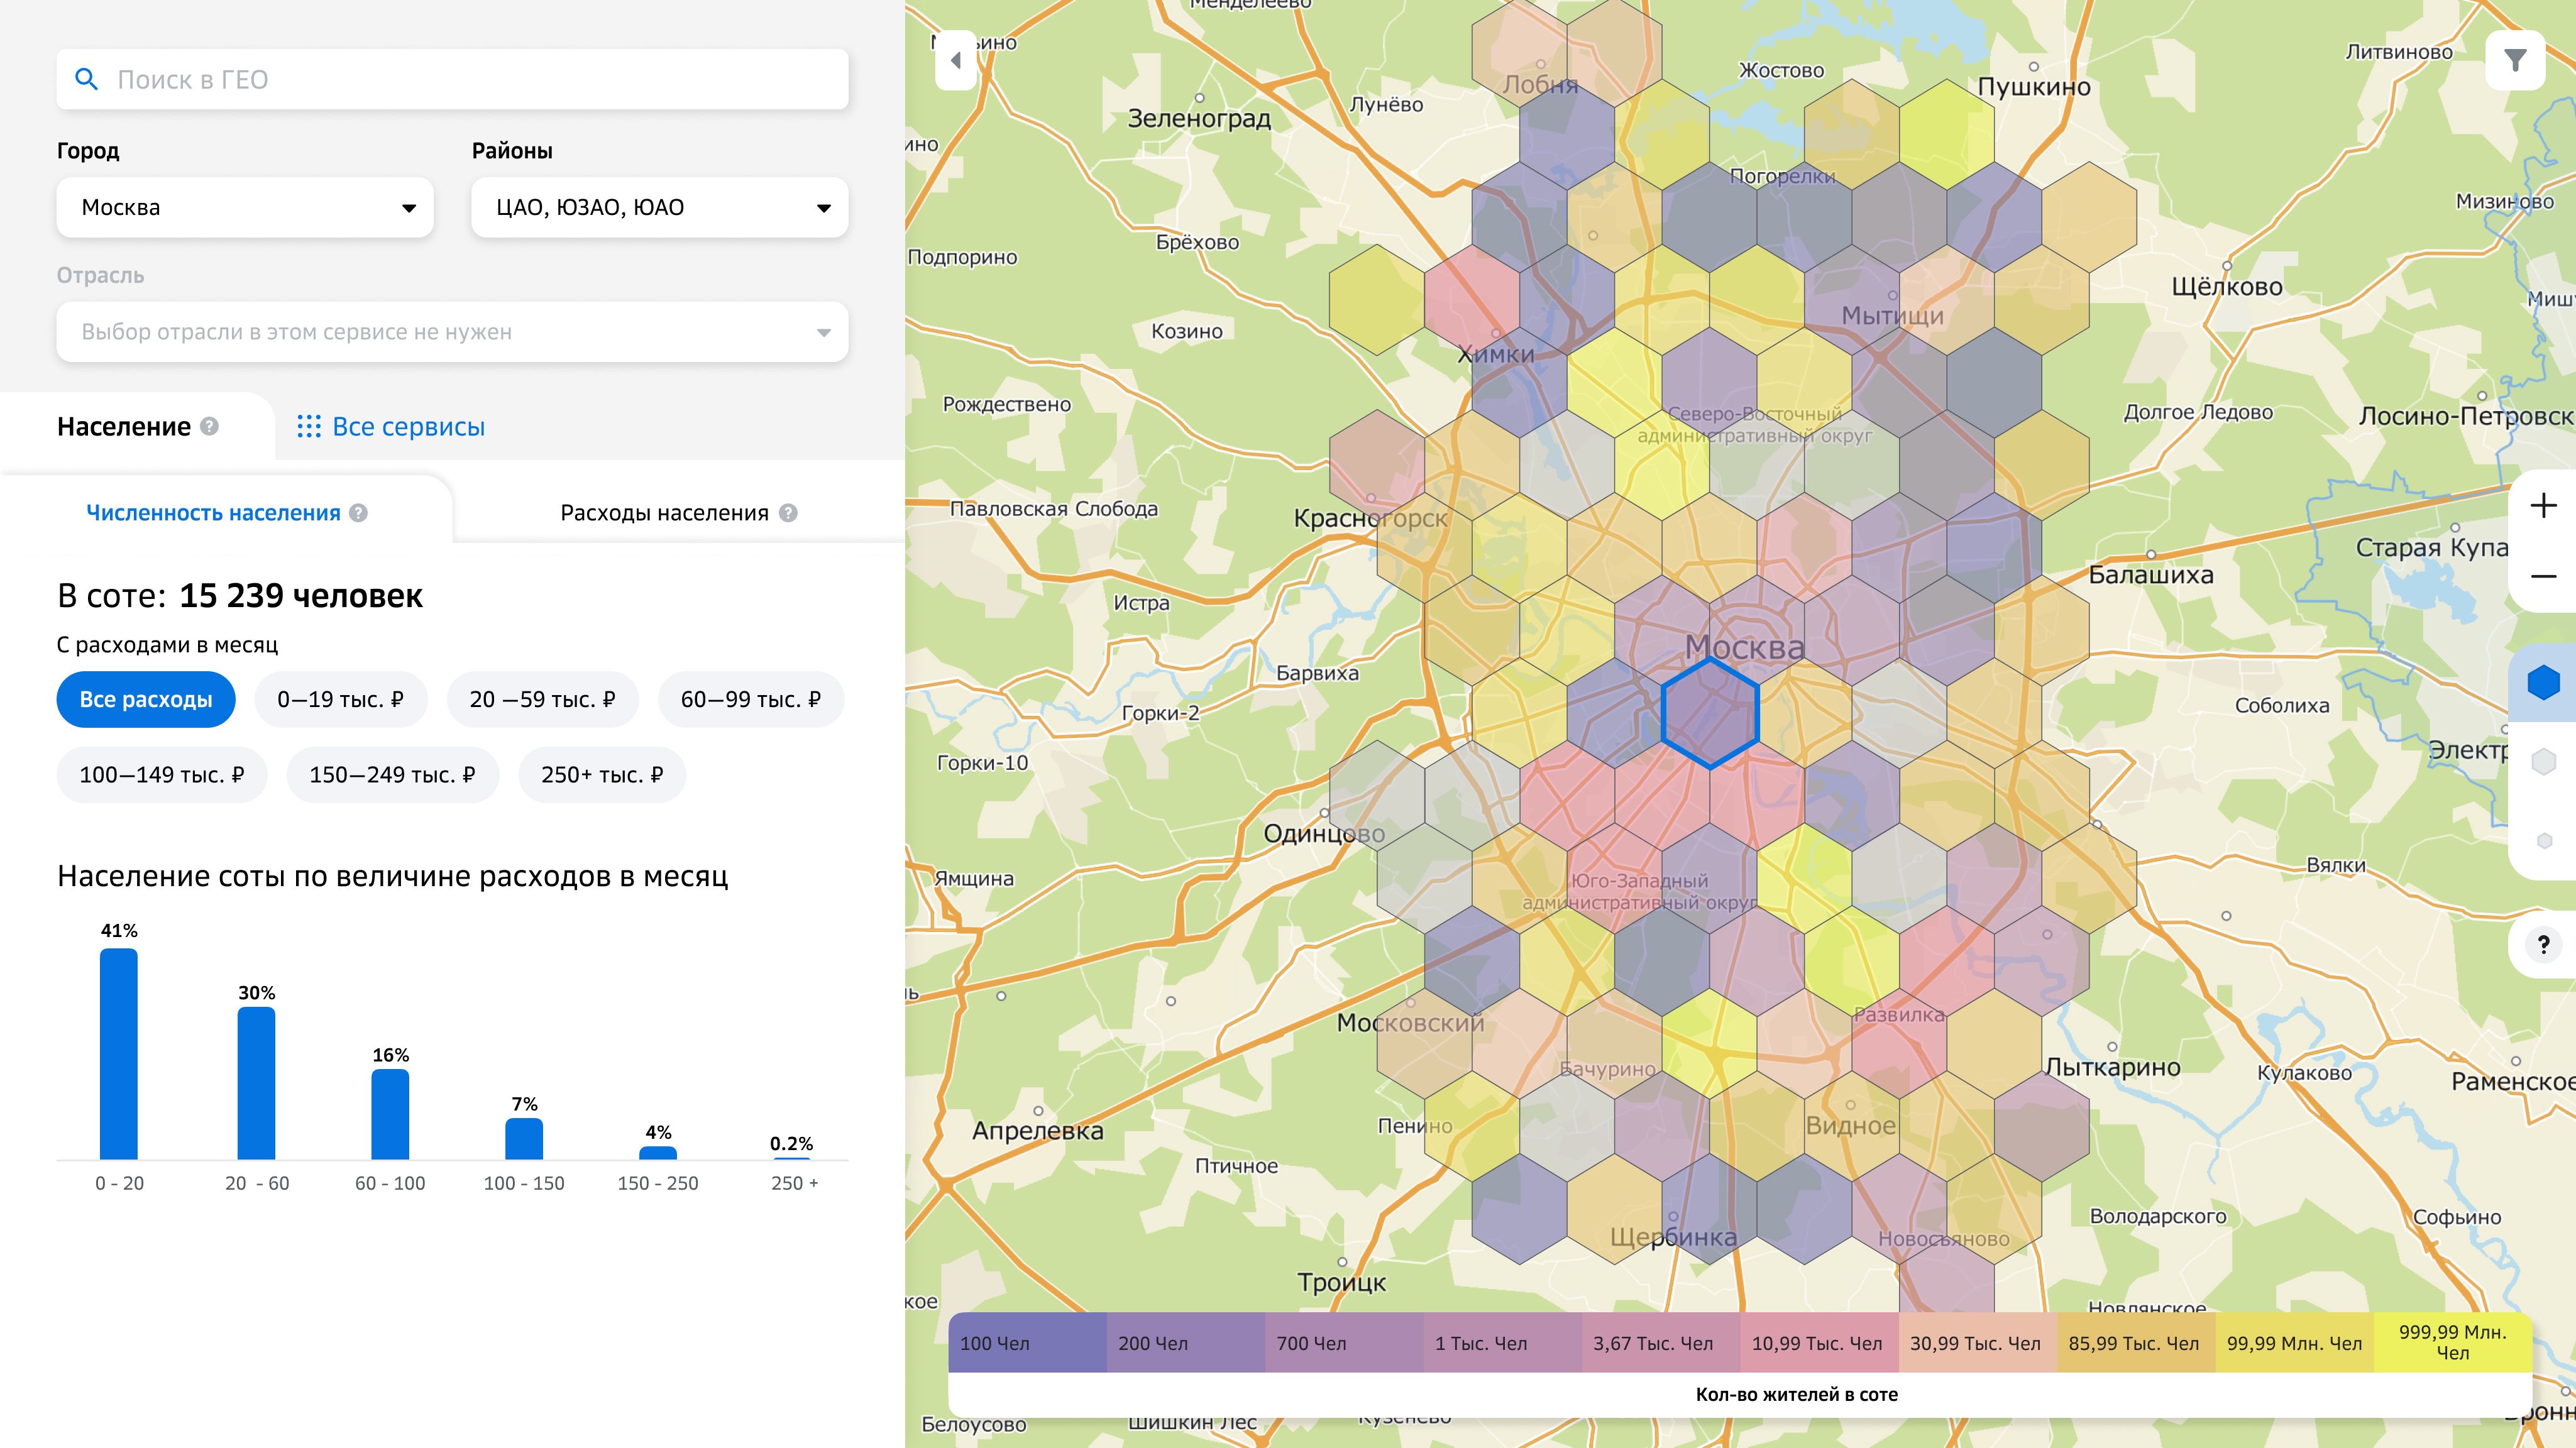Open the Город dropdown showing Москва

pyautogui.click(x=245, y=207)
